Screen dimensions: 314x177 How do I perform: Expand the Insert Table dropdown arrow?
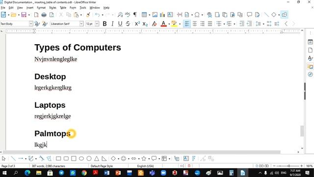click(149, 15)
